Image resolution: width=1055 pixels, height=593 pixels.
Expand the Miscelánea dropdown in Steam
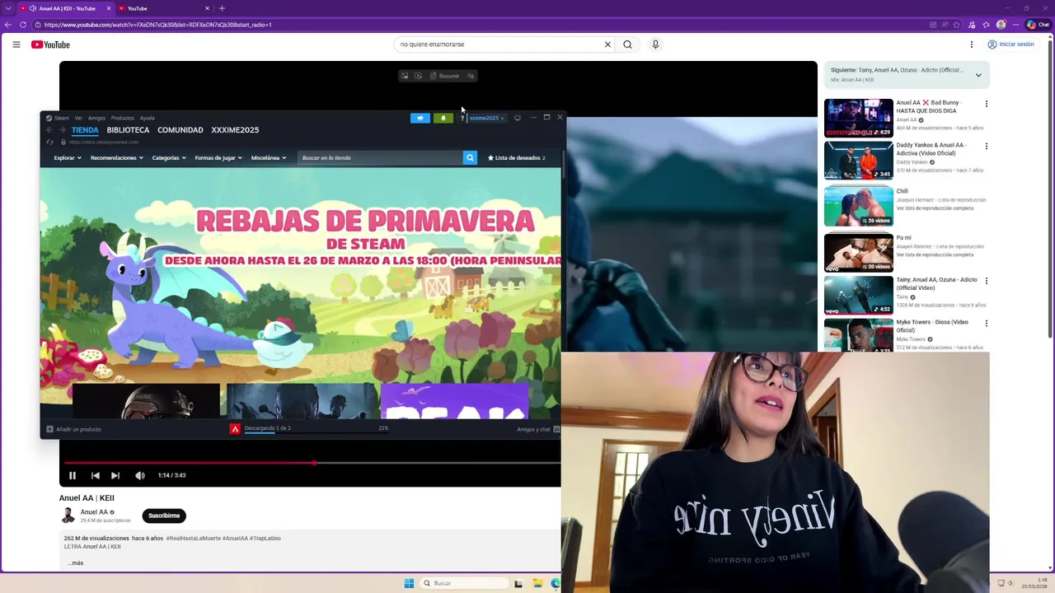point(269,157)
